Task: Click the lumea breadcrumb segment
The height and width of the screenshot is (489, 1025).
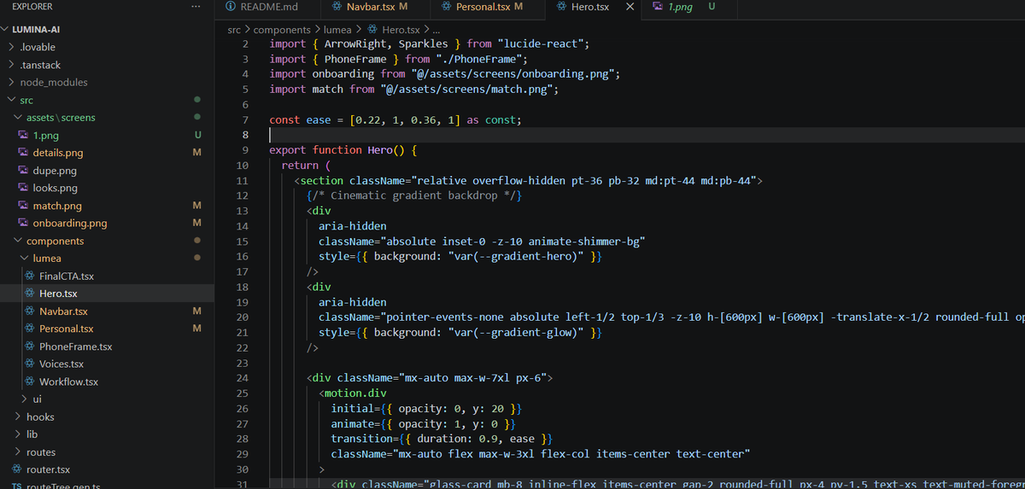Action: coord(337,30)
